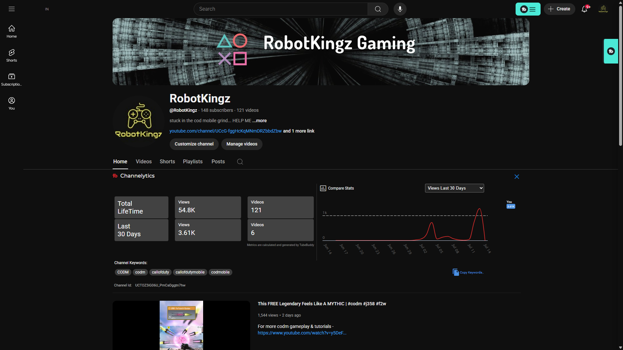Open the youtube.com/watch link in description
This screenshot has width=623, height=350.
point(302,333)
